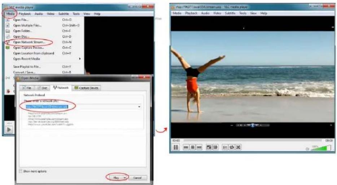
Task: Switch to Disc tab in Open Media
Action: tap(42, 88)
